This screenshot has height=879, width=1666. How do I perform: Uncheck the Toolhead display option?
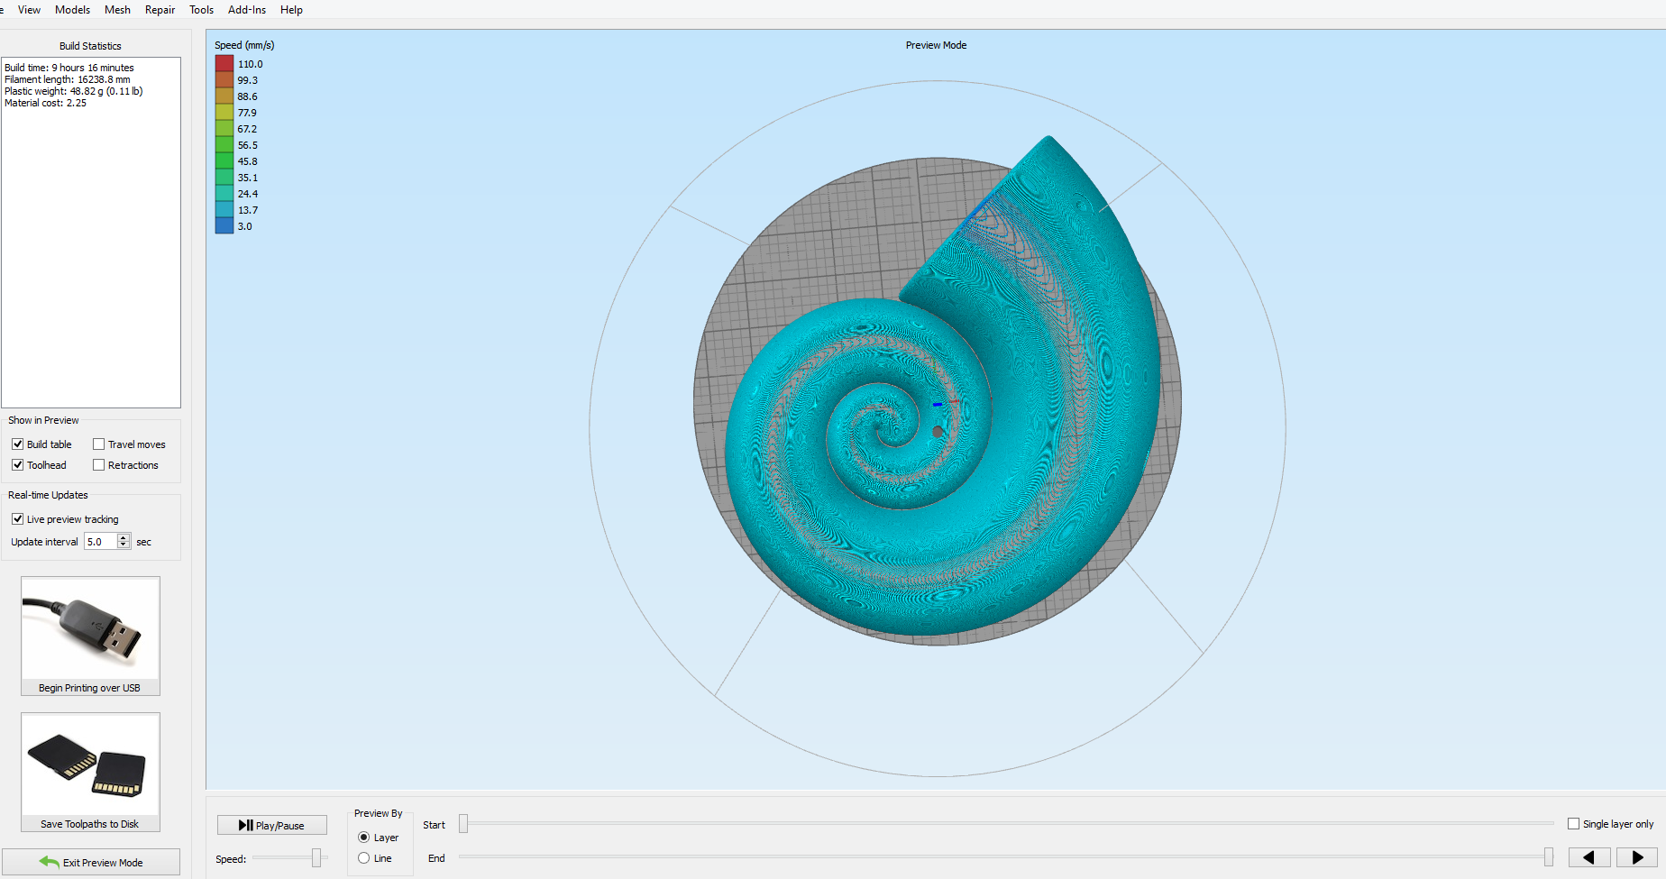(x=18, y=465)
